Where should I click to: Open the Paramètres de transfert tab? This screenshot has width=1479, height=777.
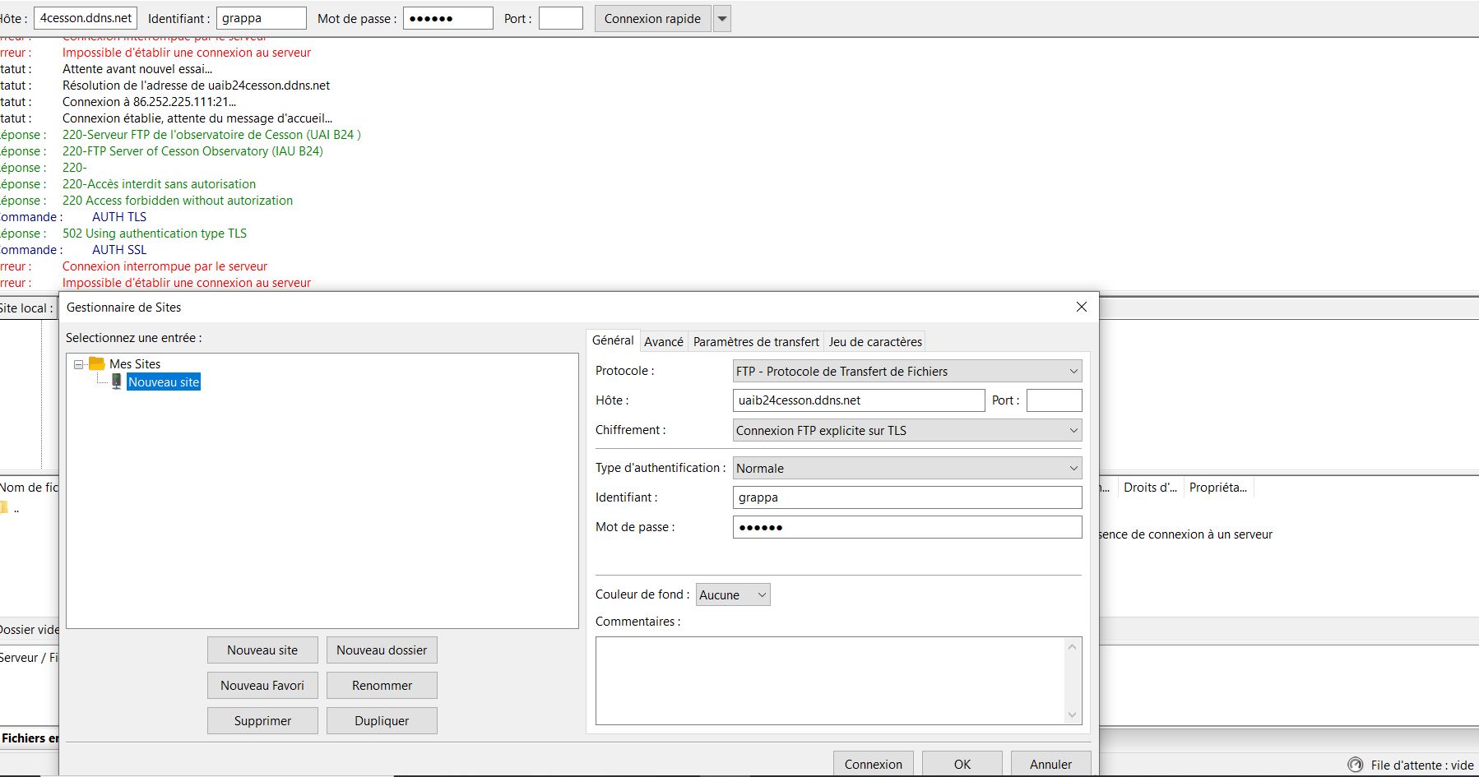click(x=755, y=342)
